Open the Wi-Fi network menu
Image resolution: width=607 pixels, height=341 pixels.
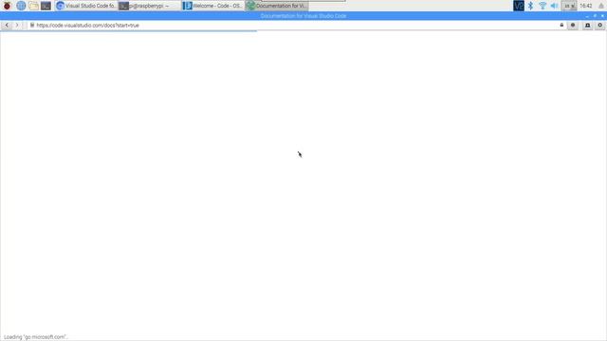[x=543, y=6]
